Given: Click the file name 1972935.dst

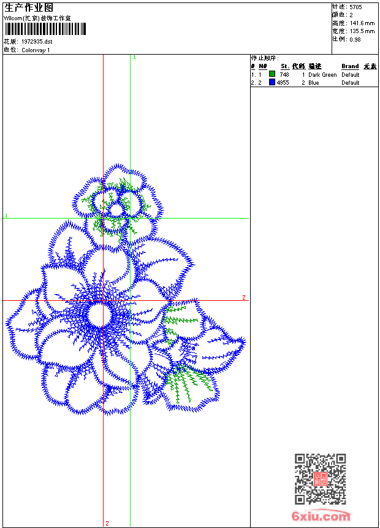Looking at the screenshot, I should [37, 42].
